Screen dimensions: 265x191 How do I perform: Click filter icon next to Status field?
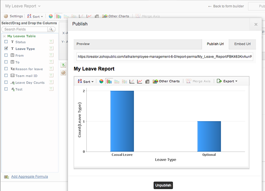(x=51, y=42)
